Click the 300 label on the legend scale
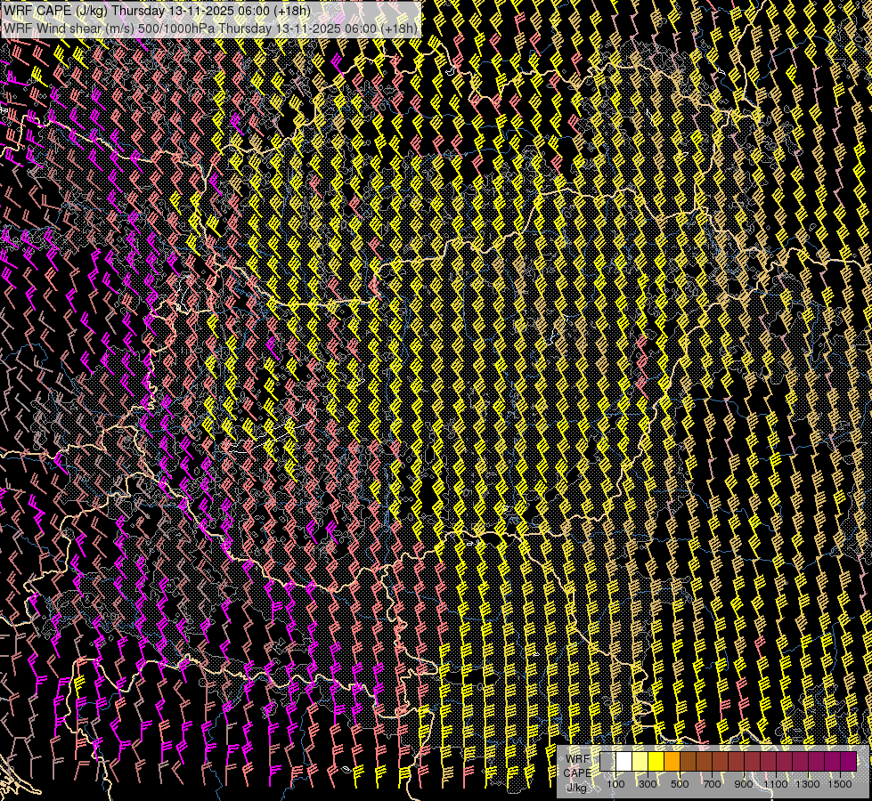Screen dimensions: 872x801 (648, 784)
